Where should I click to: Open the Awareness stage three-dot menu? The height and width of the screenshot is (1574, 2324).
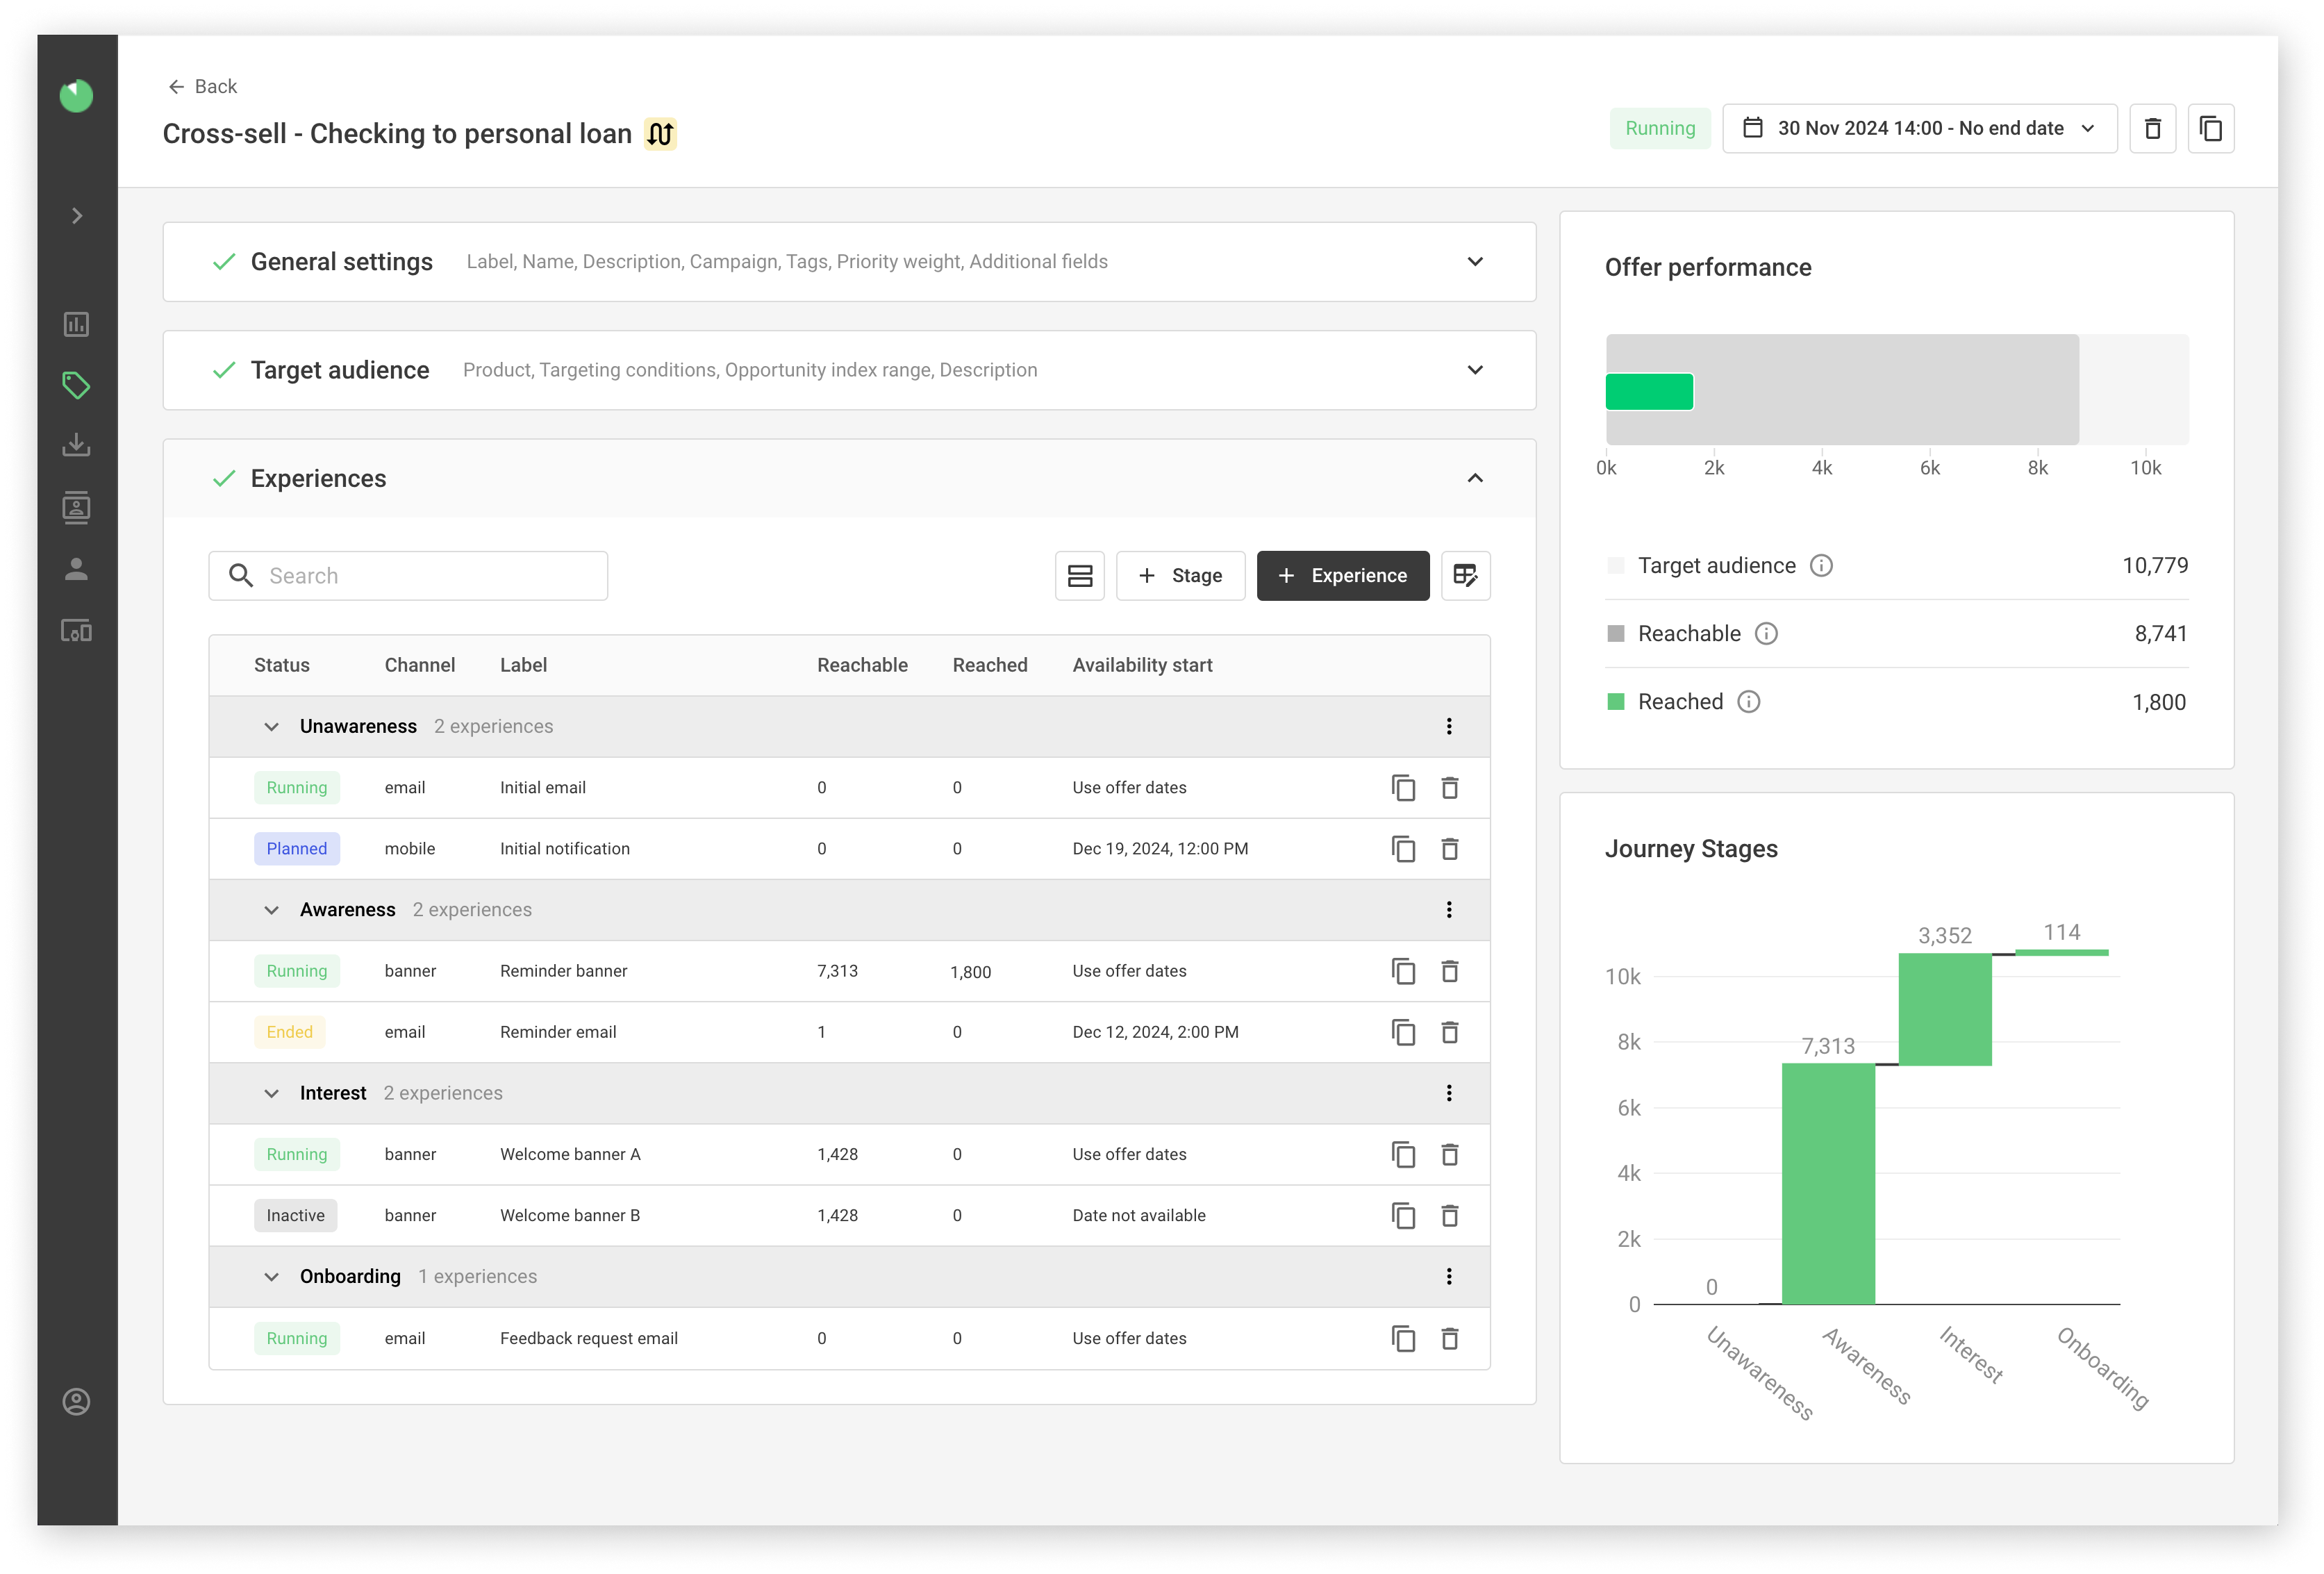point(1448,910)
